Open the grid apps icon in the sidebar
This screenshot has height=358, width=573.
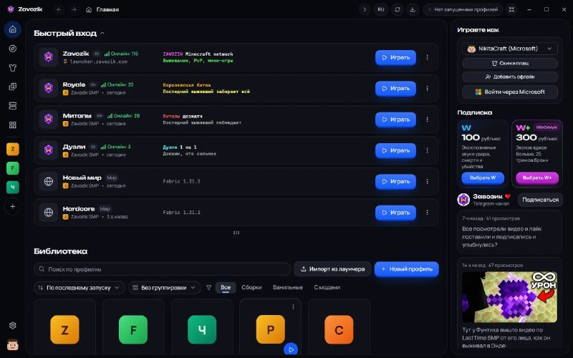pyautogui.click(x=13, y=125)
